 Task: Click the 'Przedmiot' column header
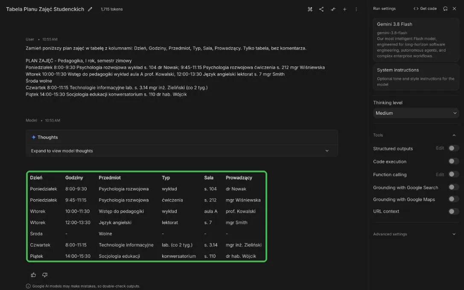tap(109, 178)
